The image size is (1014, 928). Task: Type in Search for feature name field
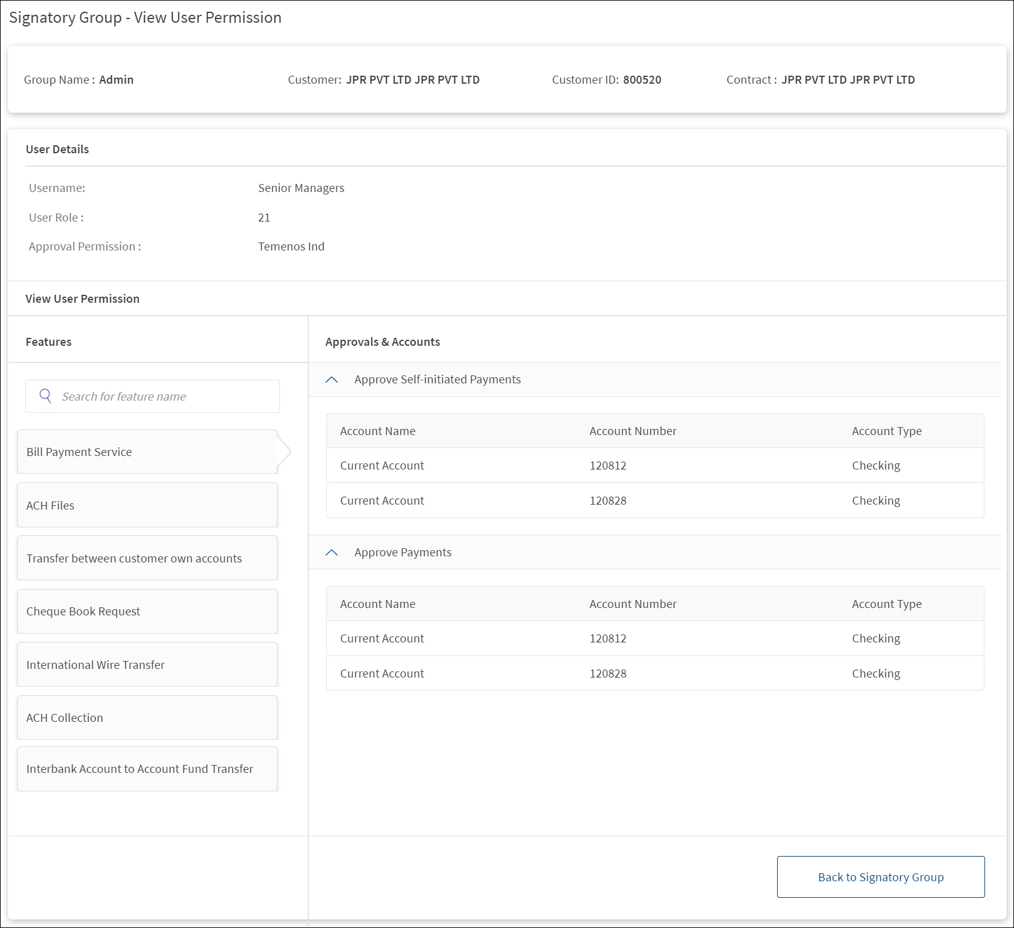(x=166, y=396)
